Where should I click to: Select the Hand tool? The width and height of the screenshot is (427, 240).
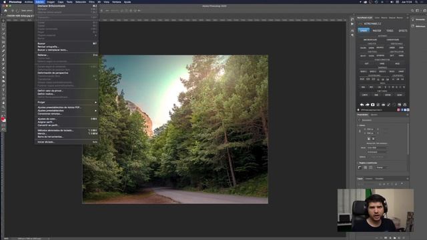tap(3, 103)
